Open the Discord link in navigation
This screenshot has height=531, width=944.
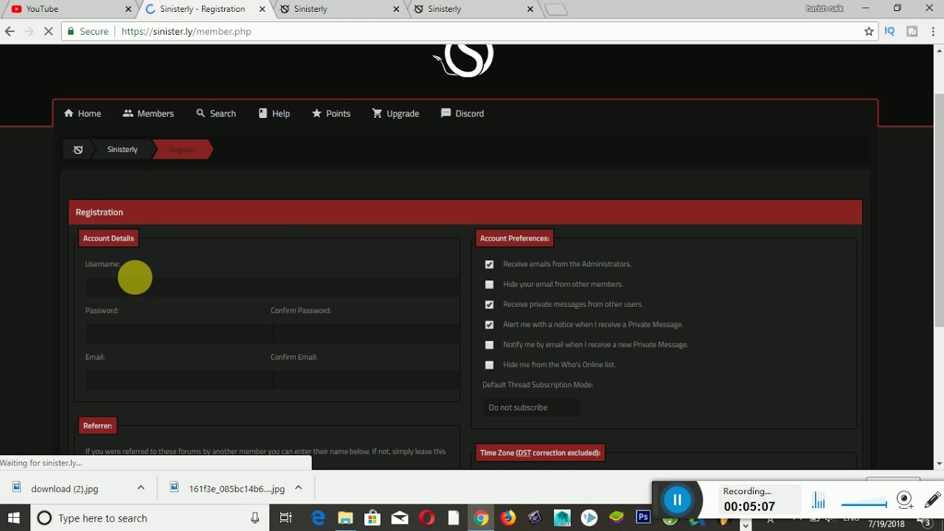[x=462, y=114]
